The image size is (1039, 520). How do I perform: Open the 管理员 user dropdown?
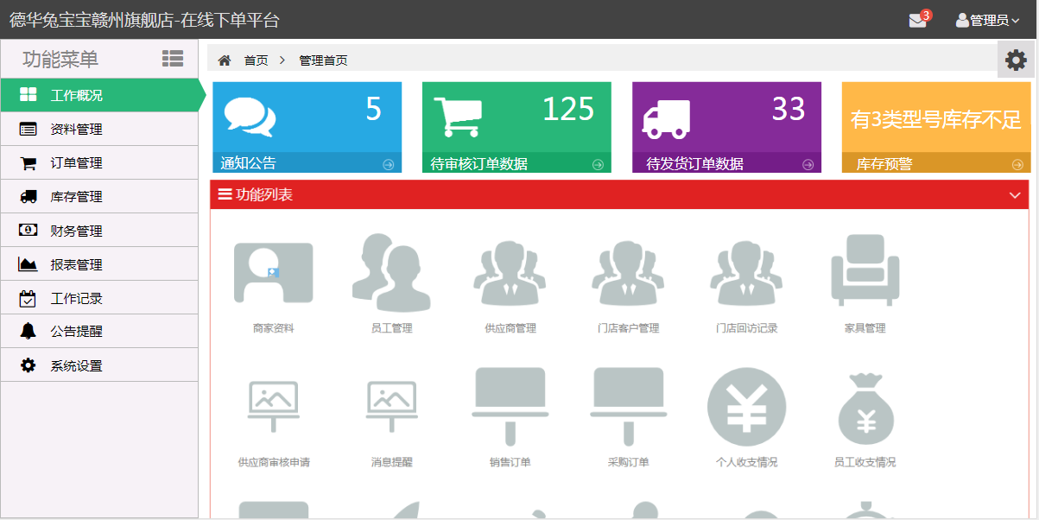[x=988, y=21]
